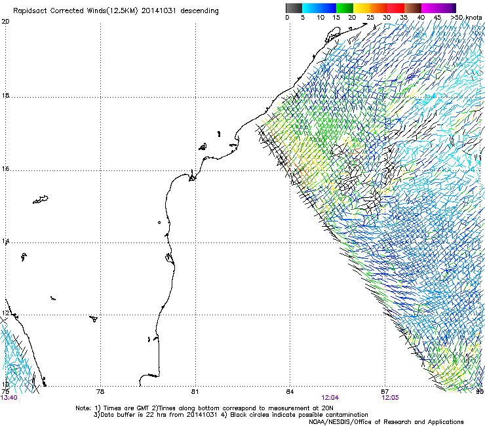Viewport: 485px width, 426px height.
Task: Click the brown 35-40 knots color swatch
Action: (413, 8)
